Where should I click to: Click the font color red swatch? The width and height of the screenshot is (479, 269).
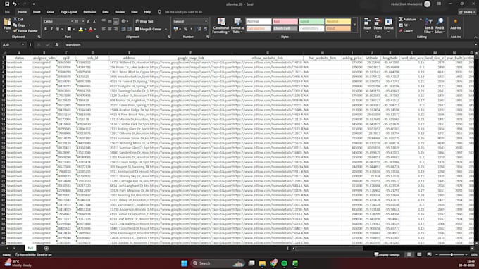(x=90, y=30)
